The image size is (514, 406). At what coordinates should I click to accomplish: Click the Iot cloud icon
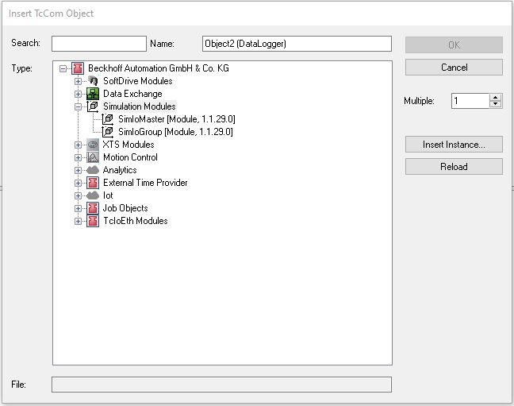(93, 195)
